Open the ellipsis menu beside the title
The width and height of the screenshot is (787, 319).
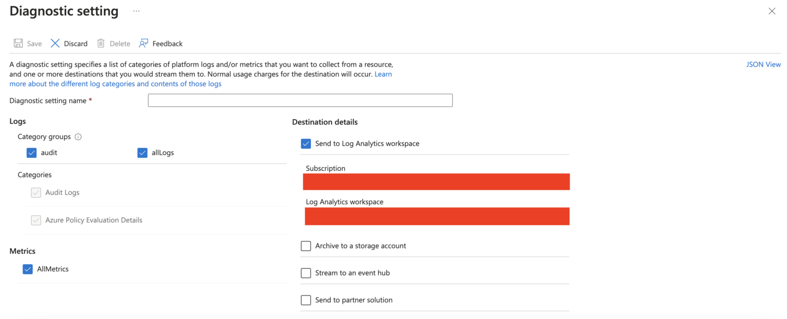tap(135, 10)
